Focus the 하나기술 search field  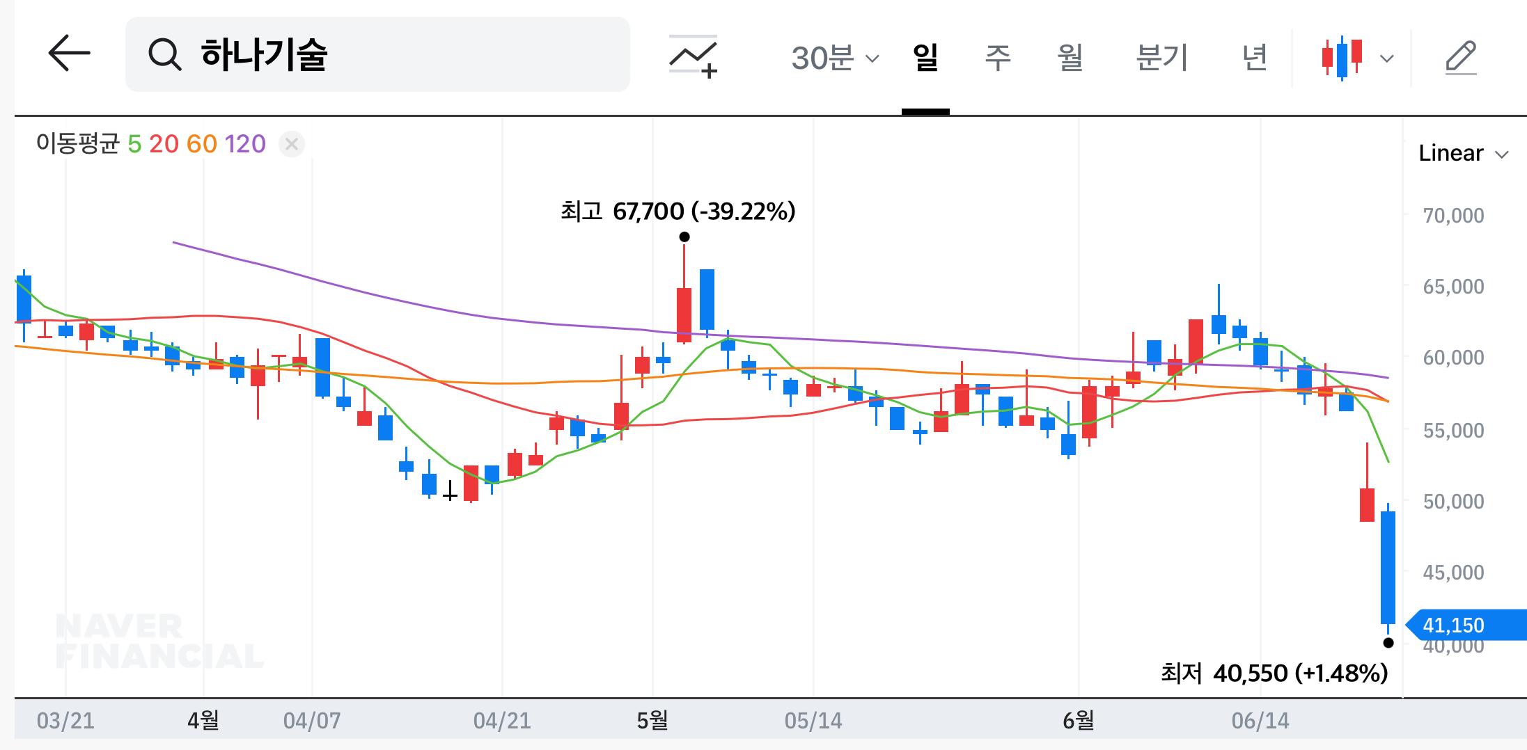(x=377, y=54)
